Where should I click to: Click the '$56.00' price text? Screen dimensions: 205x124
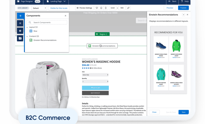tap(85, 65)
